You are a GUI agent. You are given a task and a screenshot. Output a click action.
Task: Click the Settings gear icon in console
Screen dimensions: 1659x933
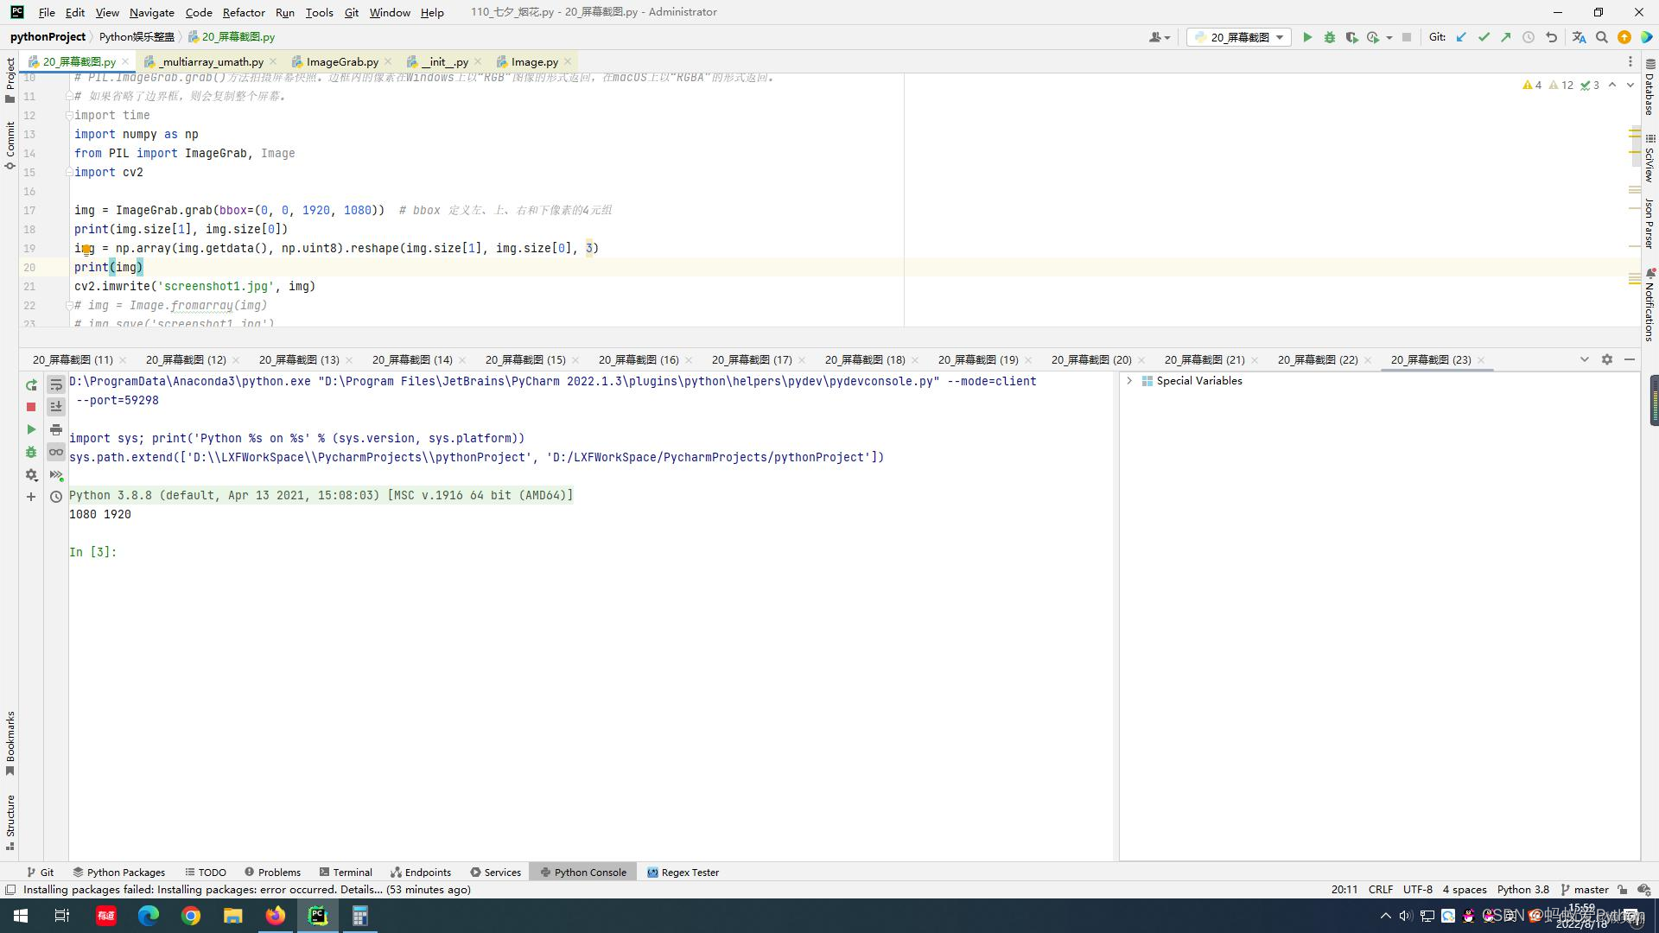pos(29,474)
